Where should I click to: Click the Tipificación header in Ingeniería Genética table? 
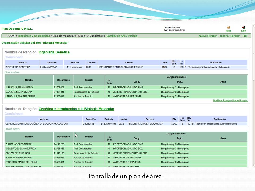tap(216, 62)
